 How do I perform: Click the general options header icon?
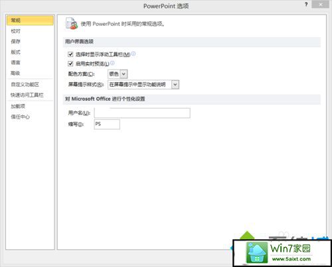click(x=72, y=23)
